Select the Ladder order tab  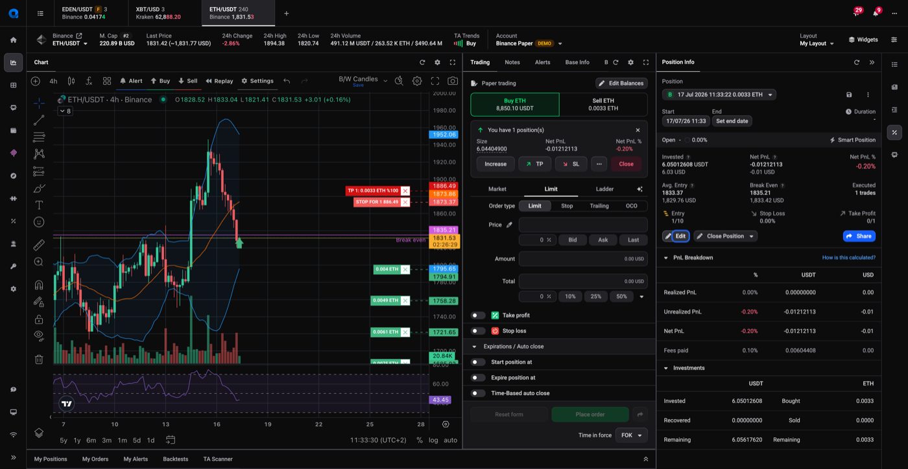(604, 189)
